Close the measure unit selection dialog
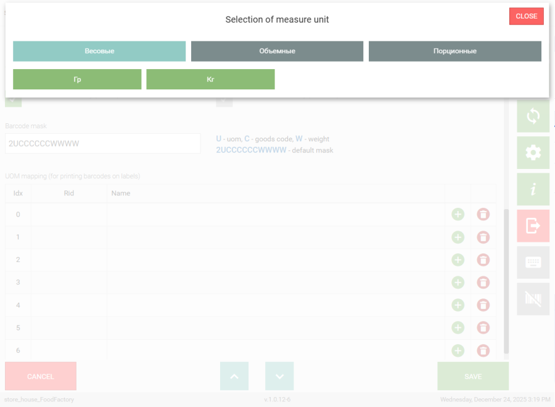555x407 pixels. click(526, 17)
